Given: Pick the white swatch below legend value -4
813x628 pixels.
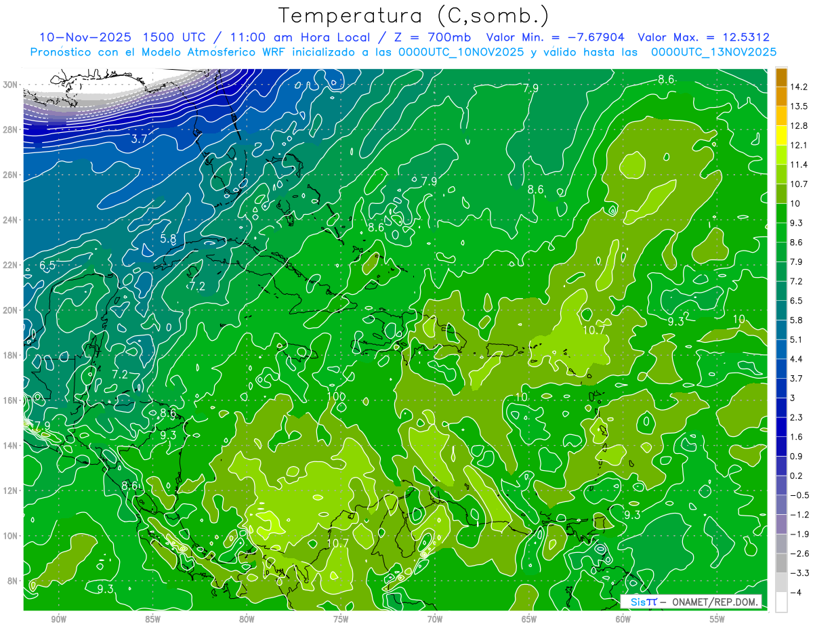Looking at the screenshot, I should click(x=781, y=602).
